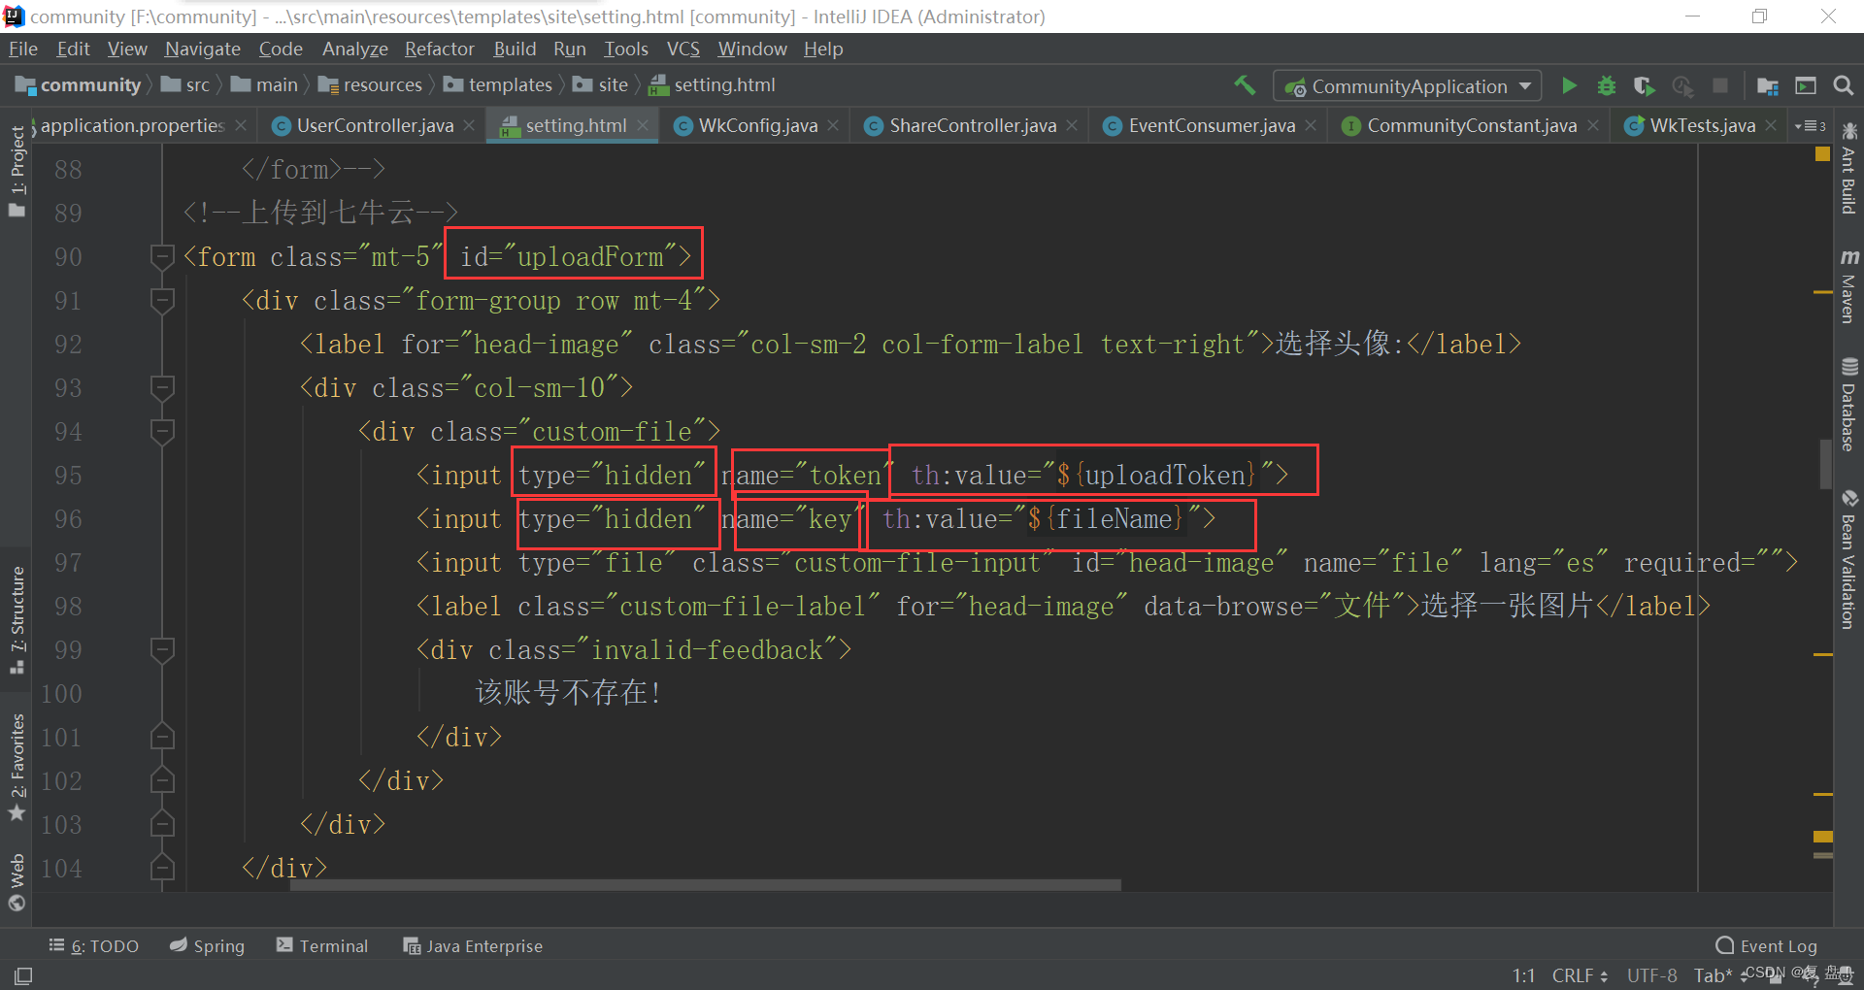This screenshot has width=1864, height=990.
Task: Close the setting.html tab
Action: [643, 126]
